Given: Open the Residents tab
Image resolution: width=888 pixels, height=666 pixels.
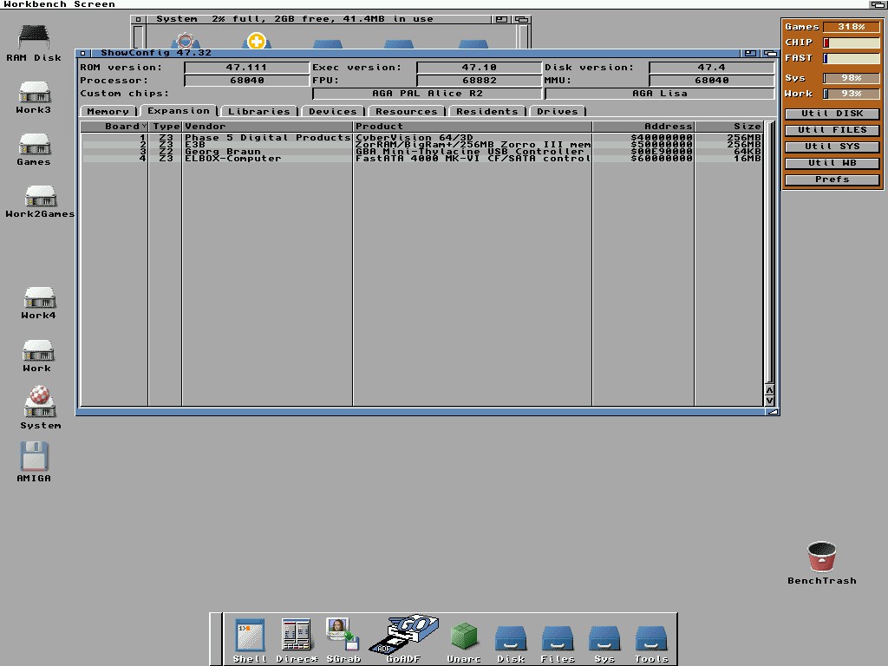Looking at the screenshot, I should 487,112.
